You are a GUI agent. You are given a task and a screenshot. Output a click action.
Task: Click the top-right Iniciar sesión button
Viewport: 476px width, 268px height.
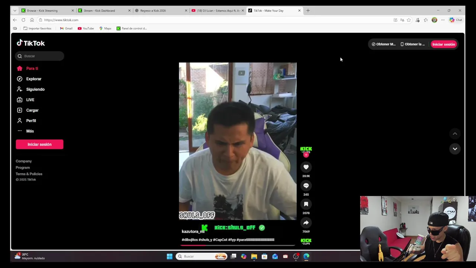[443, 44]
